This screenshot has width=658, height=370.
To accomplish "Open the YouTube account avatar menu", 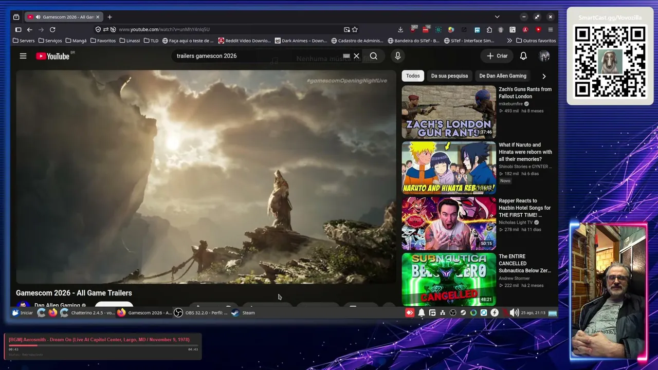I will point(544,56).
